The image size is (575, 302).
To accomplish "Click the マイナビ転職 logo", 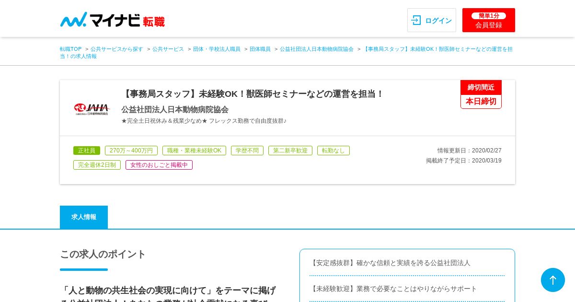I will pyautogui.click(x=112, y=20).
